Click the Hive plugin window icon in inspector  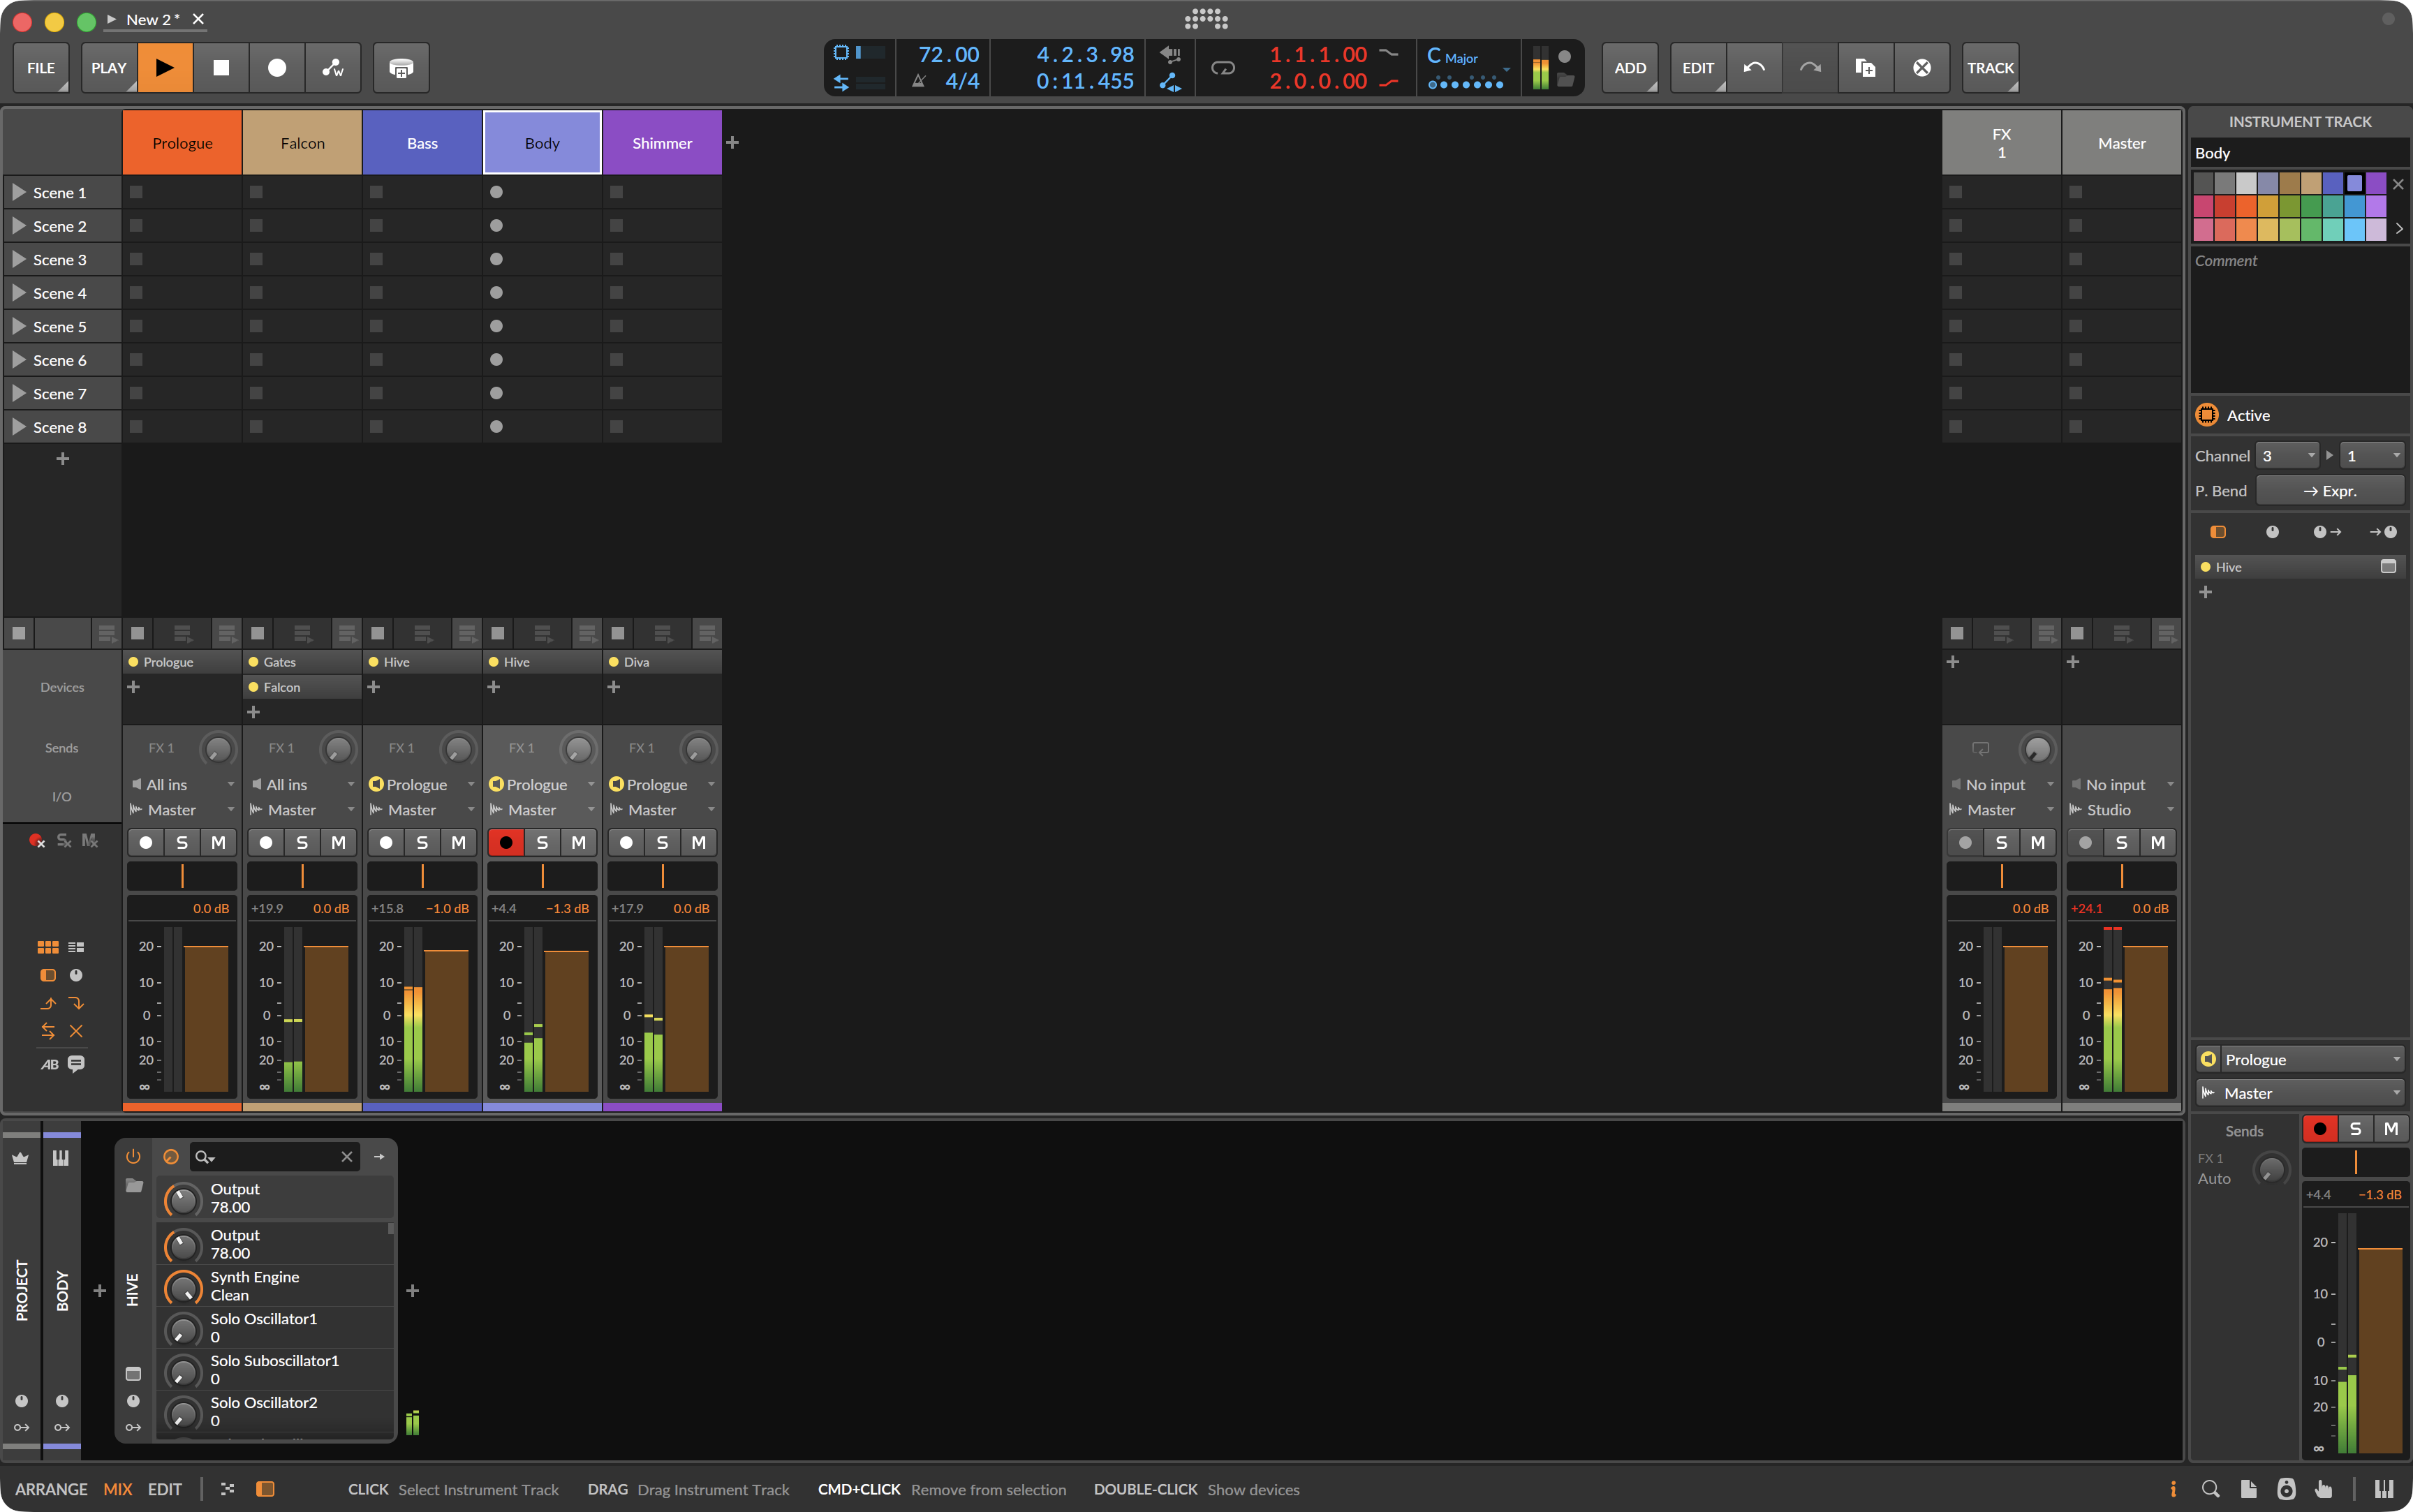coord(2389,566)
